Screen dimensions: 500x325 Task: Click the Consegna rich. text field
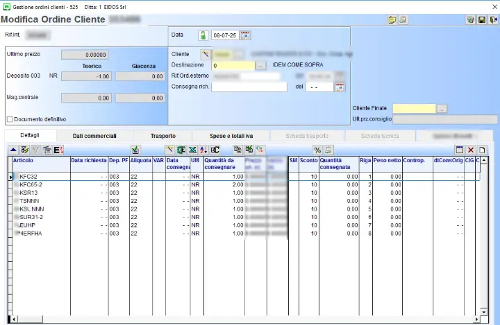click(249, 87)
